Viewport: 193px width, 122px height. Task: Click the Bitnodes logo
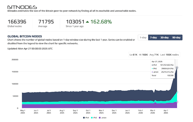22,7
